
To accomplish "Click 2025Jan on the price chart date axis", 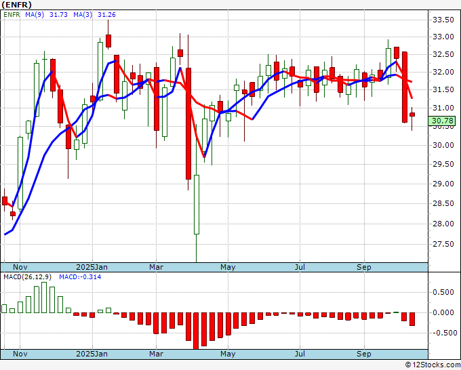I will 92,268.
